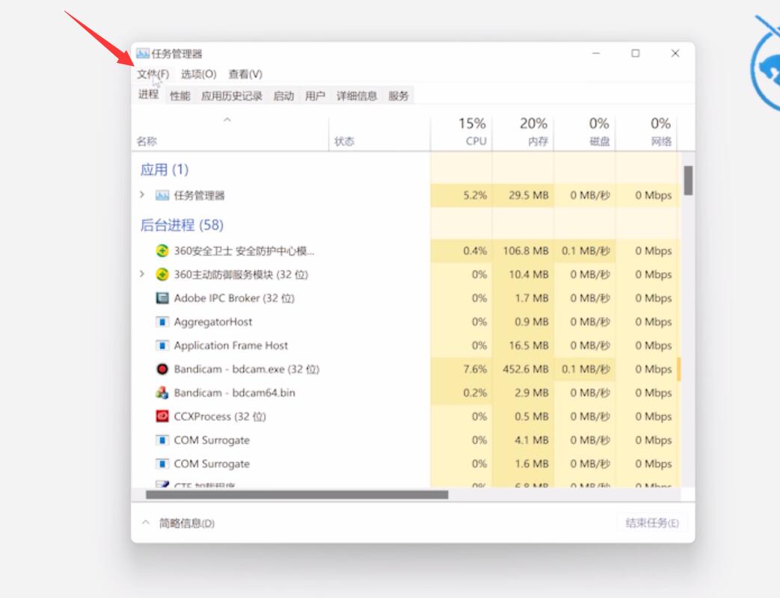Click the Adobe IPC Broker icon
This screenshot has height=598, width=780.
pos(162,298)
